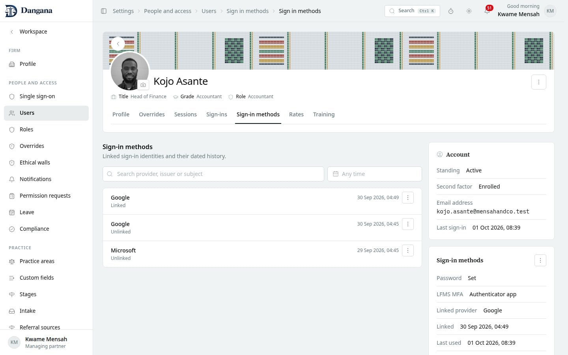Open Ethical walls page
Screen dimensions: 568x355
click(46, 163)
